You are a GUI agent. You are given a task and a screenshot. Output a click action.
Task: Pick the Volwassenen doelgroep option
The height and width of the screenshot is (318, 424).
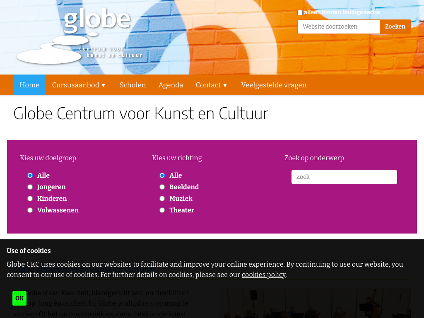30,210
